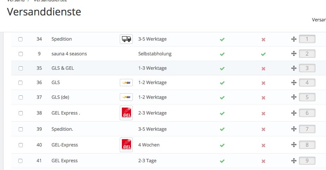Click the green checkmark in GLS (de) row
The image size is (326, 170).
pos(222,97)
